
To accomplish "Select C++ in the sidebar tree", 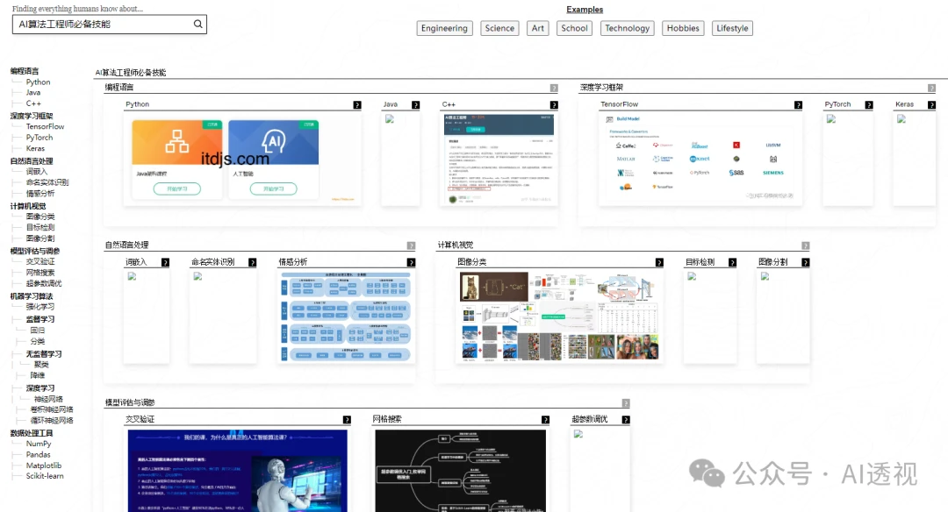I will coord(33,103).
